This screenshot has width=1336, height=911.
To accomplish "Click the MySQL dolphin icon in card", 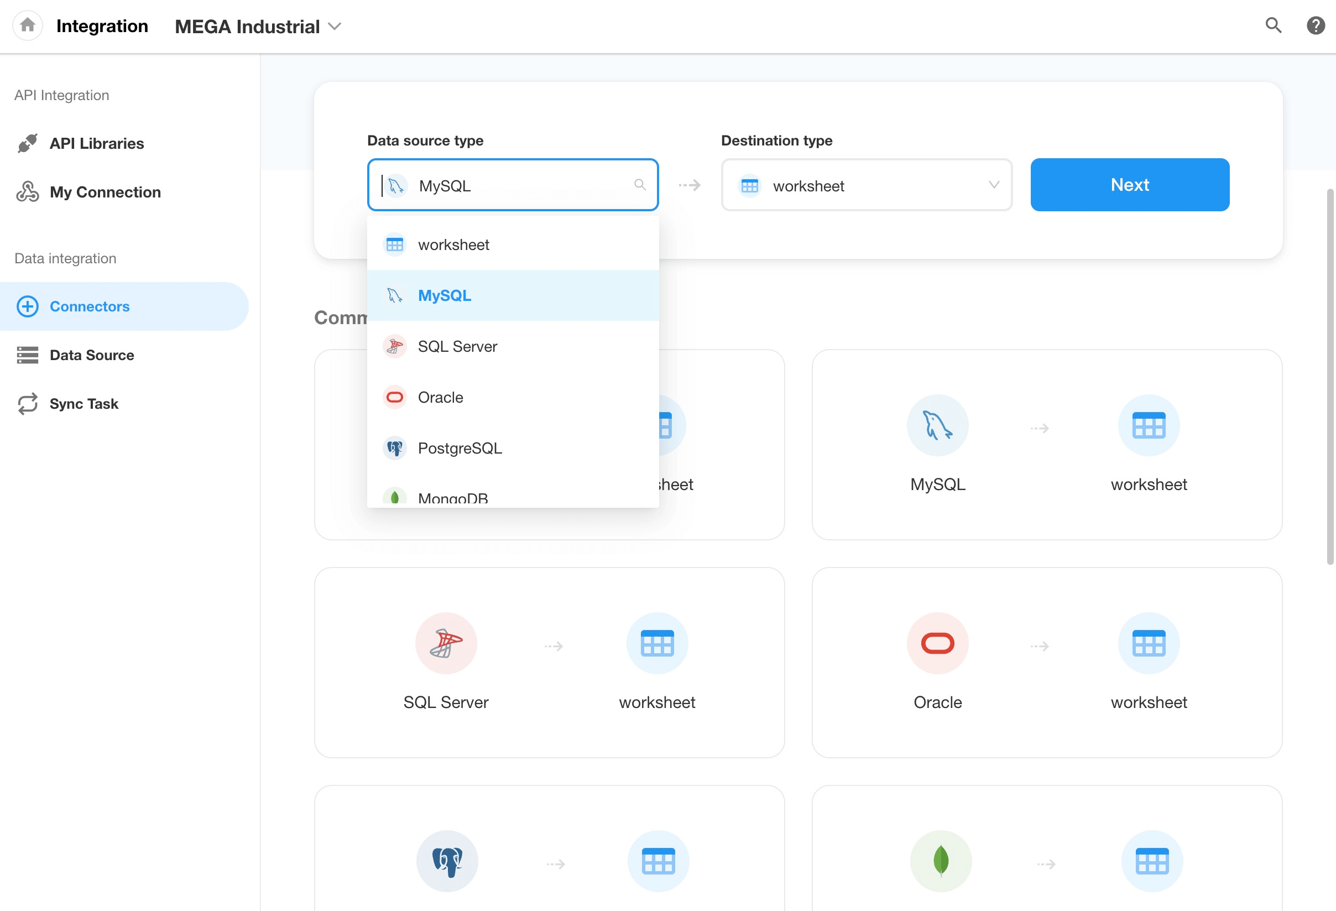I will pyautogui.click(x=937, y=425).
